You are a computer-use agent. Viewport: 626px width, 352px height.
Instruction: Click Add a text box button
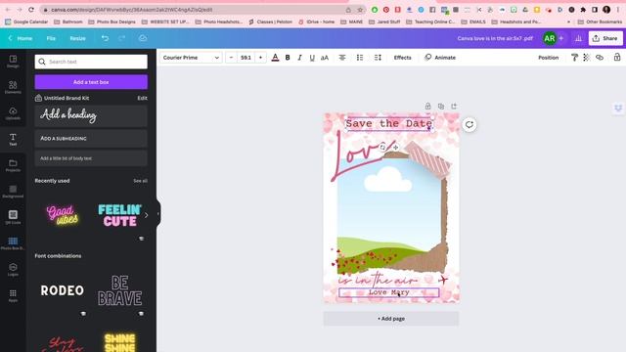91,82
